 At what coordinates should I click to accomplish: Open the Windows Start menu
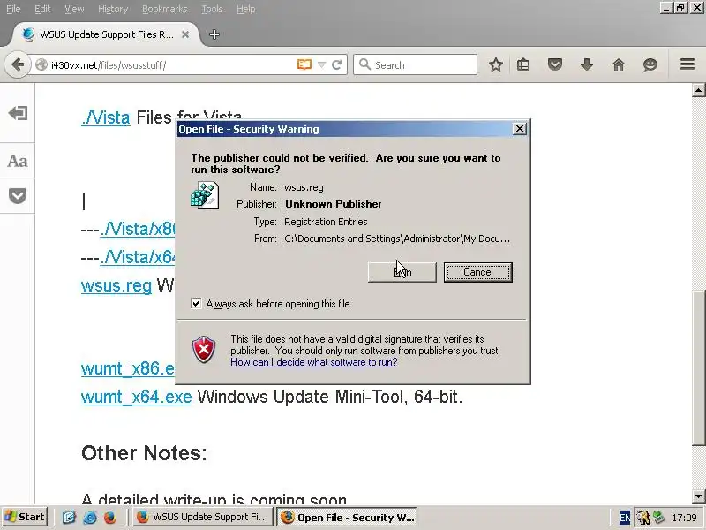[x=25, y=517]
